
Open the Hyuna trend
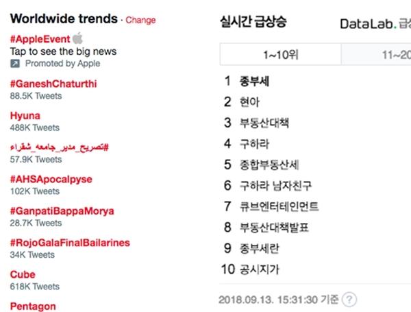[25, 116]
